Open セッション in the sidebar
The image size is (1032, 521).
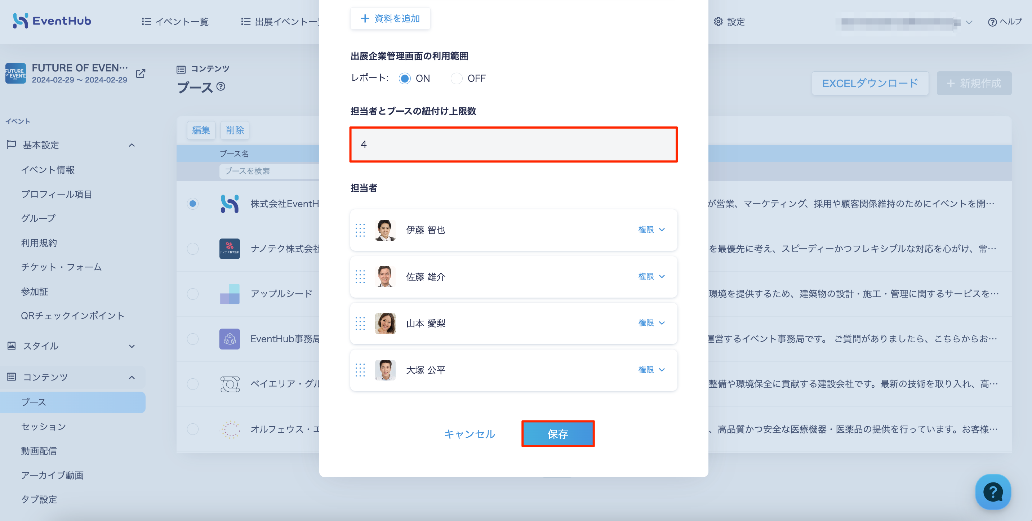tap(44, 427)
